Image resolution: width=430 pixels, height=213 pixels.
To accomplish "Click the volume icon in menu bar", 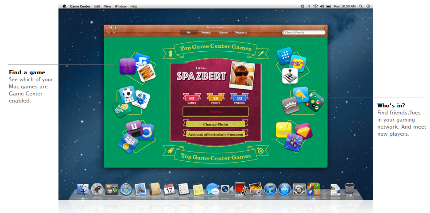I will point(322,6).
